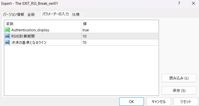This screenshot has height=106, width=199.
Task: Click the help question mark button
Action: (179, 4)
